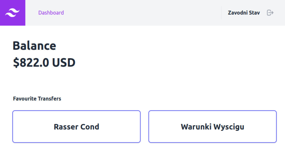
Task: Click the logout arrow icon
Action: pyautogui.click(x=270, y=13)
